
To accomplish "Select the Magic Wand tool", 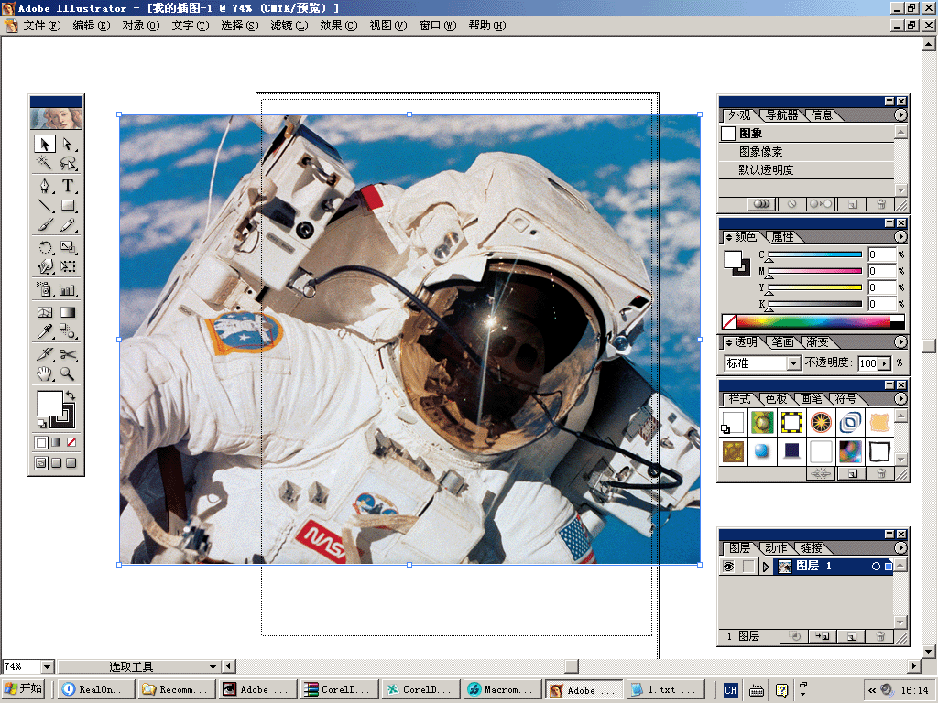I will point(45,163).
